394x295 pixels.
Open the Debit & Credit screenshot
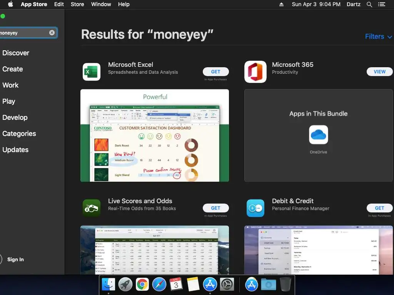click(x=318, y=250)
